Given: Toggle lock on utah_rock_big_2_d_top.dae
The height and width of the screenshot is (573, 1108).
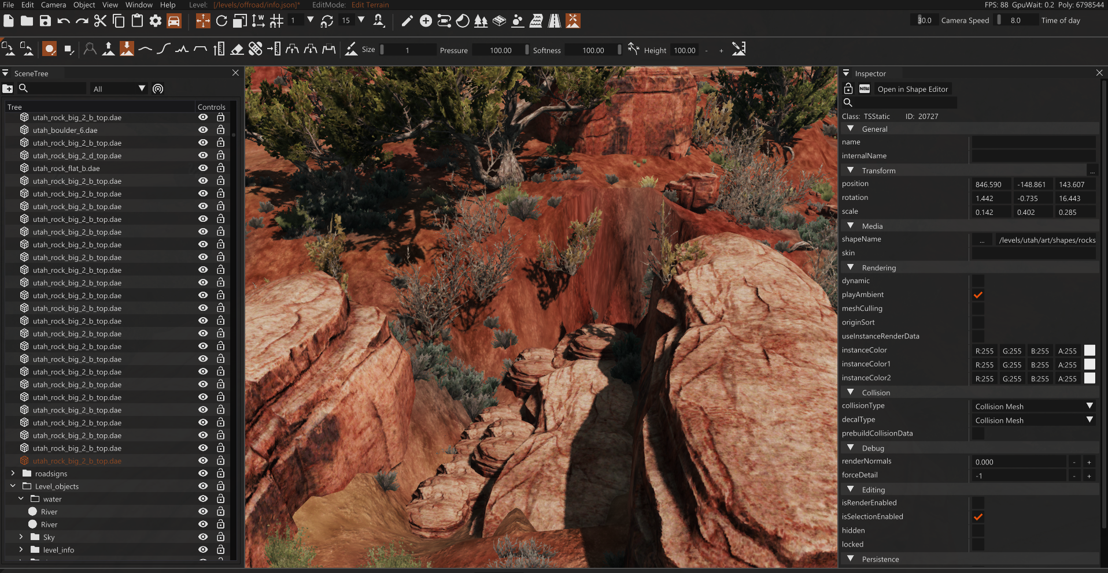Looking at the screenshot, I should [x=220, y=155].
